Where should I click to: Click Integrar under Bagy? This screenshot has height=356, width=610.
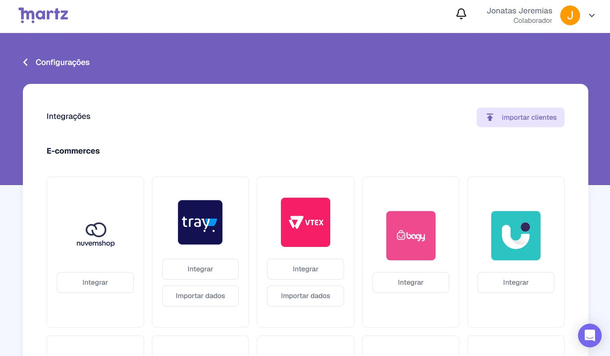[x=411, y=282]
